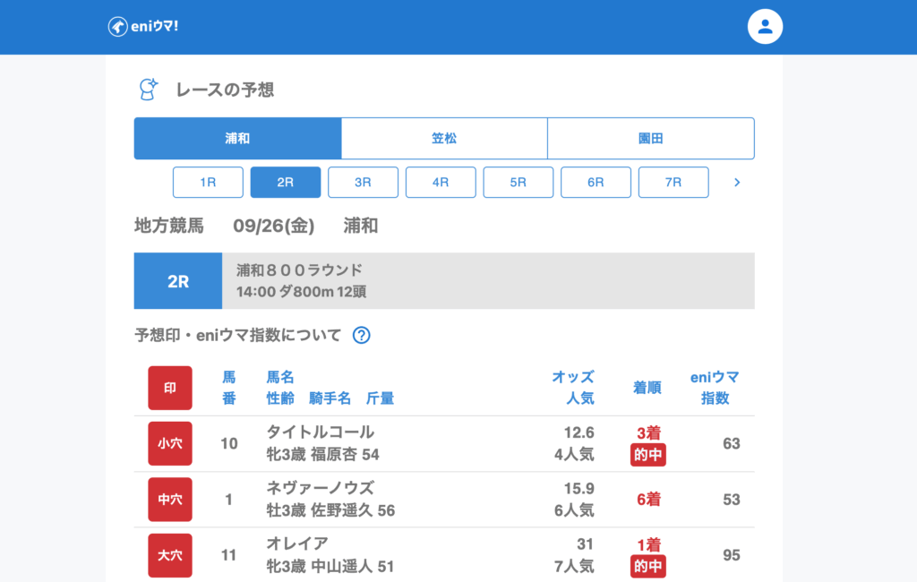Choose the 4R race button
The width and height of the screenshot is (917, 582).
(x=441, y=182)
